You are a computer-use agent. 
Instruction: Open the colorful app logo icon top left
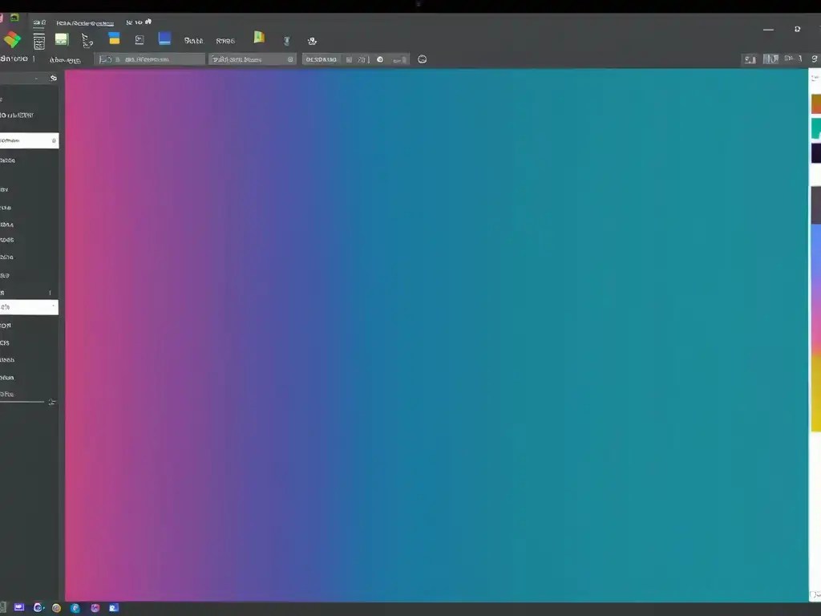(13, 38)
